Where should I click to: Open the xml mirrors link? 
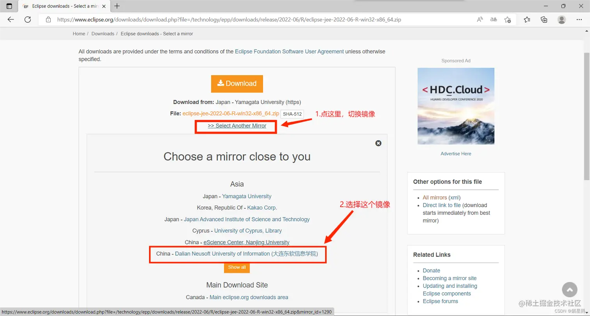(454, 198)
